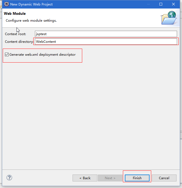Screen dimensions: 182x188
Task: Click the Cancel button
Action: 164,178
